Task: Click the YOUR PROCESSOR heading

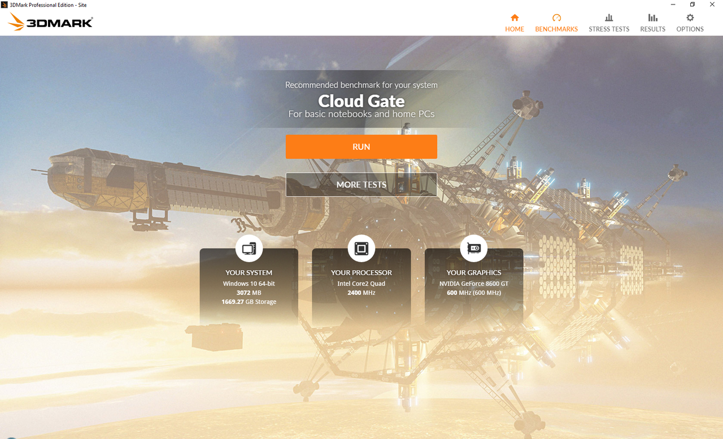Action: 361,272
